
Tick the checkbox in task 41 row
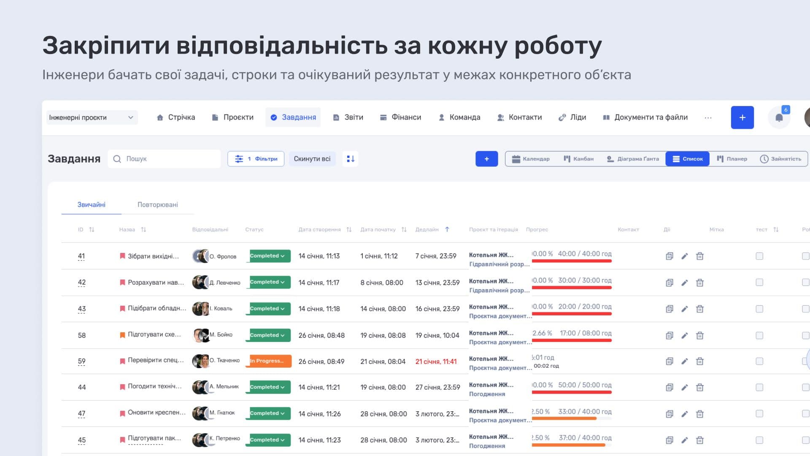tap(759, 256)
